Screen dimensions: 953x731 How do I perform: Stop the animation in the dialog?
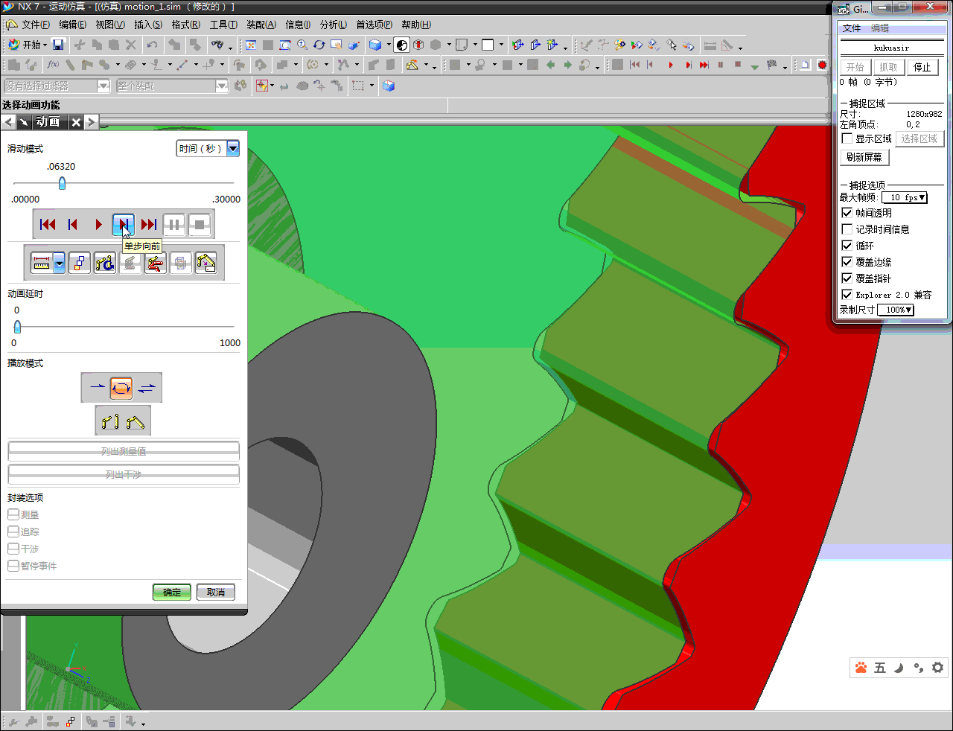click(200, 224)
